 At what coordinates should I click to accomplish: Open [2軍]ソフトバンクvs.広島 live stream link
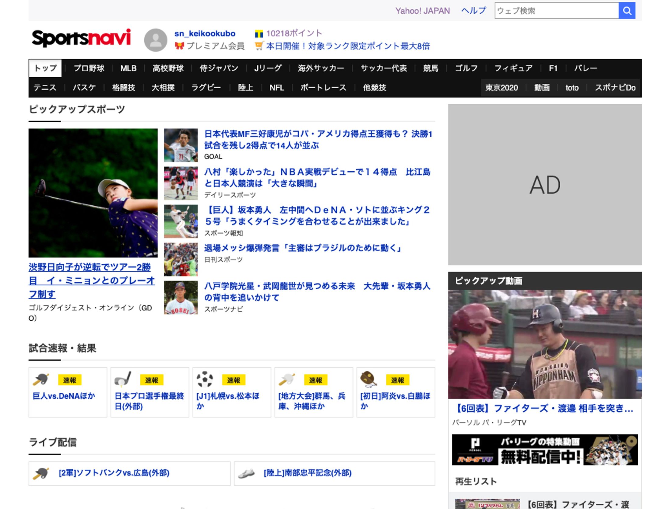coord(114,473)
